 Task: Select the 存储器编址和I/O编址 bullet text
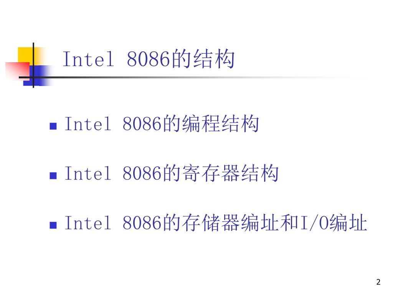(x=275, y=222)
